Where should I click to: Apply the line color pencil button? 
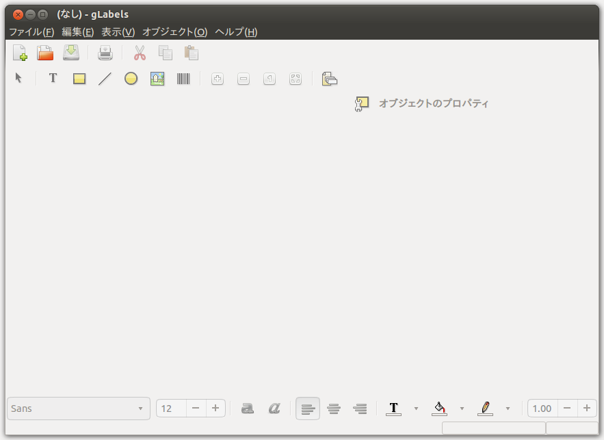485,409
